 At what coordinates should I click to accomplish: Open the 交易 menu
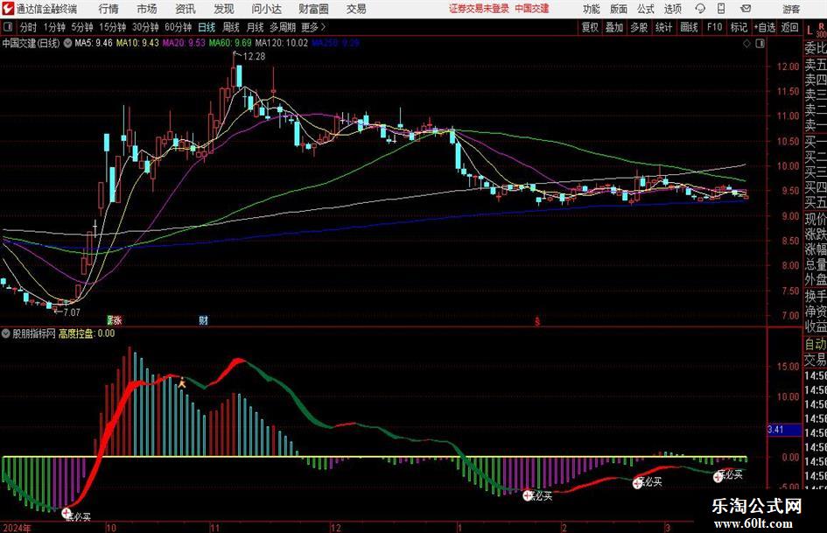(356, 9)
